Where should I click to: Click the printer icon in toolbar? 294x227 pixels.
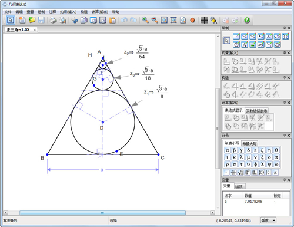tap(53, 20)
